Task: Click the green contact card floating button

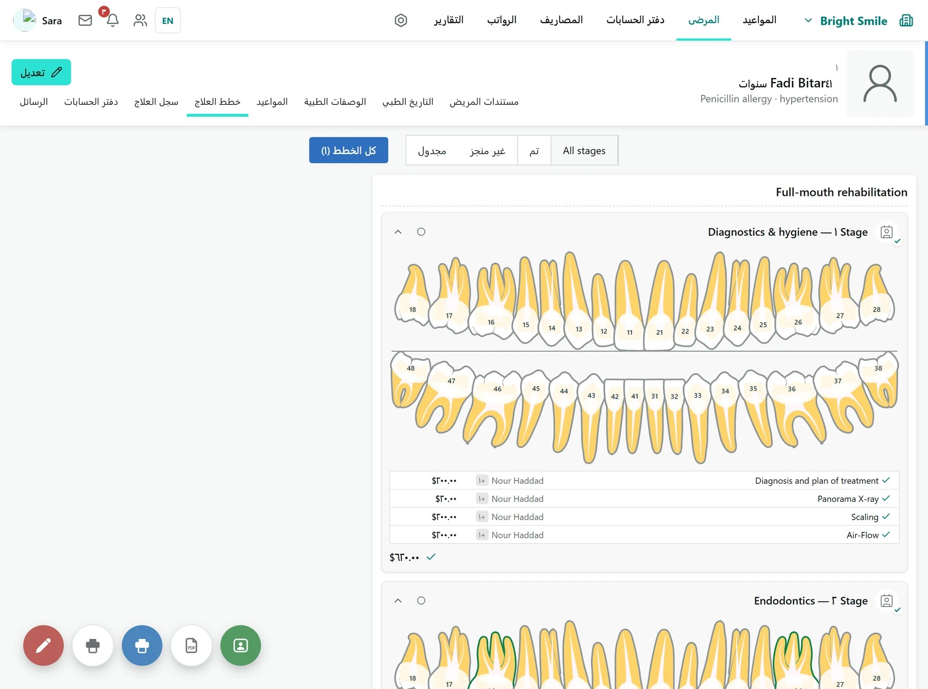Action: pyautogui.click(x=240, y=645)
